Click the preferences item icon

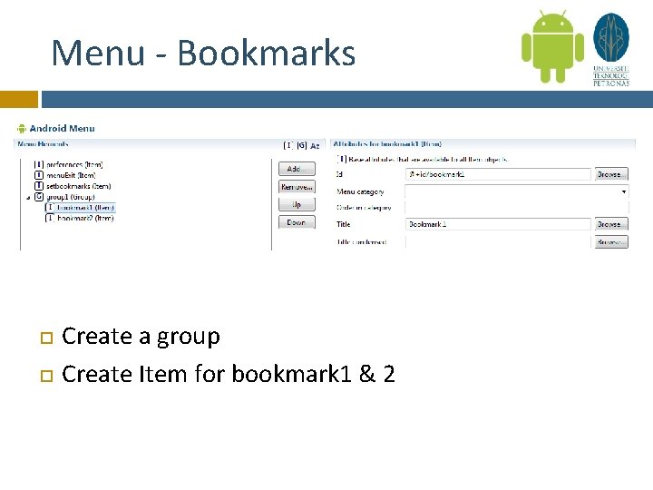[x=39, y=164]
